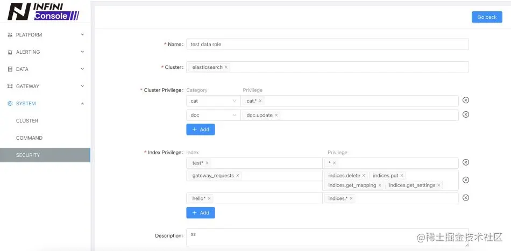
Task: Click the System gear icon
Action: coord(10,104)
